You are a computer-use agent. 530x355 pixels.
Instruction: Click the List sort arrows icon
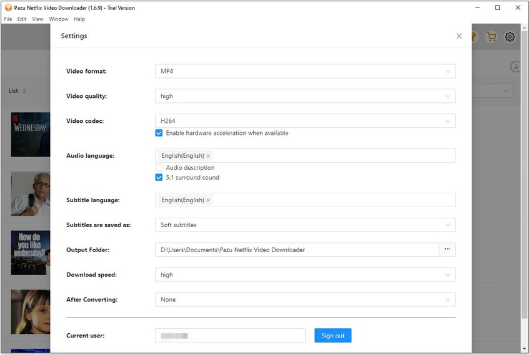24,91
